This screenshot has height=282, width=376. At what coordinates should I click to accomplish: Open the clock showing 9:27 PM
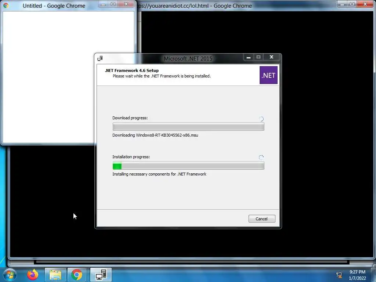point(357,275)
